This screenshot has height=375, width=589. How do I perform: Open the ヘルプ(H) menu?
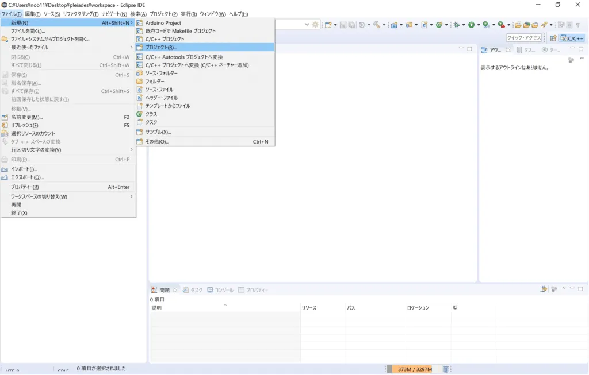click(x=239, y=14)
